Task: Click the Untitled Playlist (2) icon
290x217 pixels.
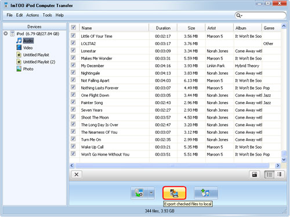Action: (x=19, y=62)
